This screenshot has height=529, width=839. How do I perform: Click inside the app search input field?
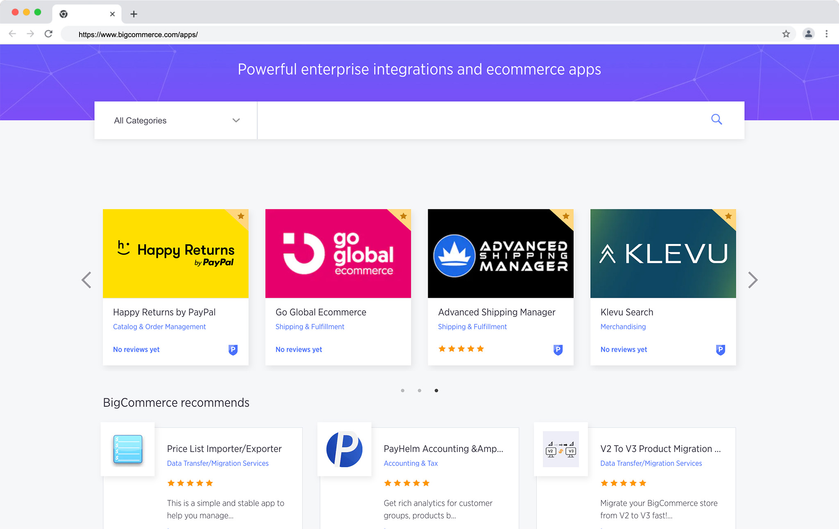tap(471, 120)
